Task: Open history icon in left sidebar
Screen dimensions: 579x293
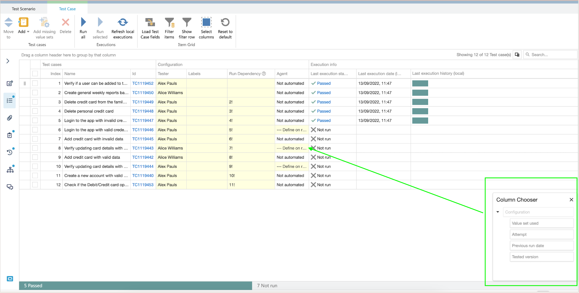Action: 10,152
